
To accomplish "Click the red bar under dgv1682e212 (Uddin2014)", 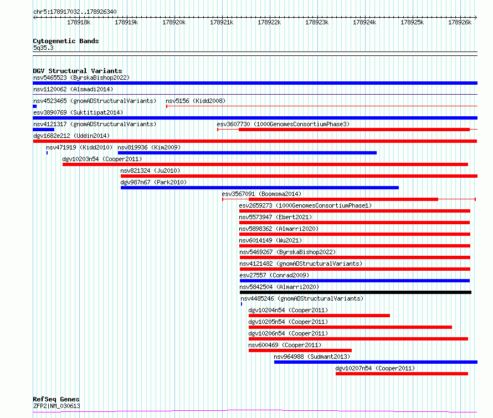I will pos(255,141).
